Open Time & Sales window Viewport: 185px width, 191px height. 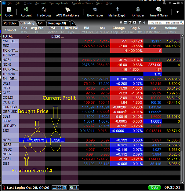pyautogui.click(x=158, y=12)
